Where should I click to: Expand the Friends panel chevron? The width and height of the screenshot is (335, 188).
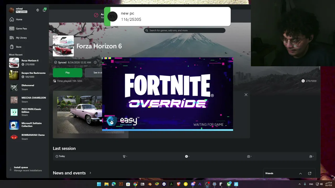tap(300, 173)
